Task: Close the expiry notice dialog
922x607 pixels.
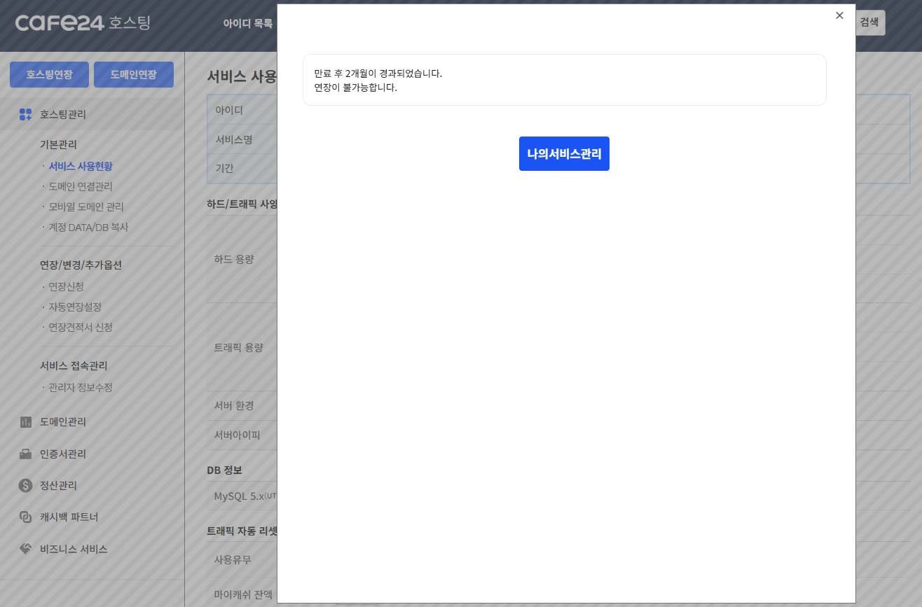Action: [839, 15]
